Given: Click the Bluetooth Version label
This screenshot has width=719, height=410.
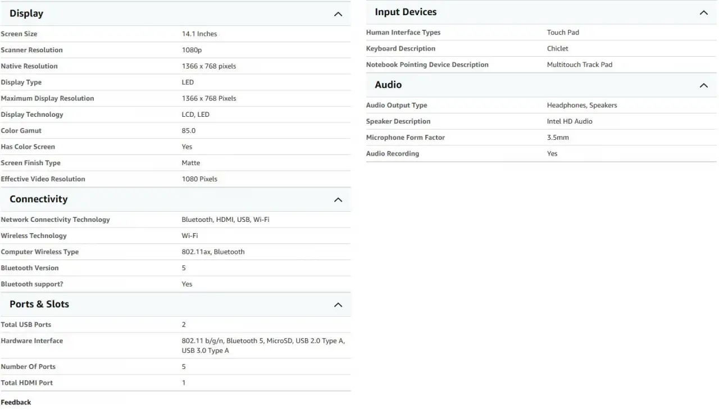Looking at the screenshot, I should (x=30, y=268).
